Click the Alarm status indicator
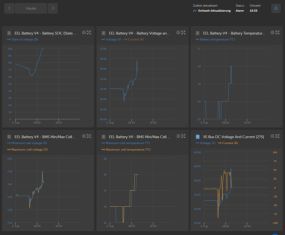The height and width of the screenshot is (235, 285). coord(240,11)
